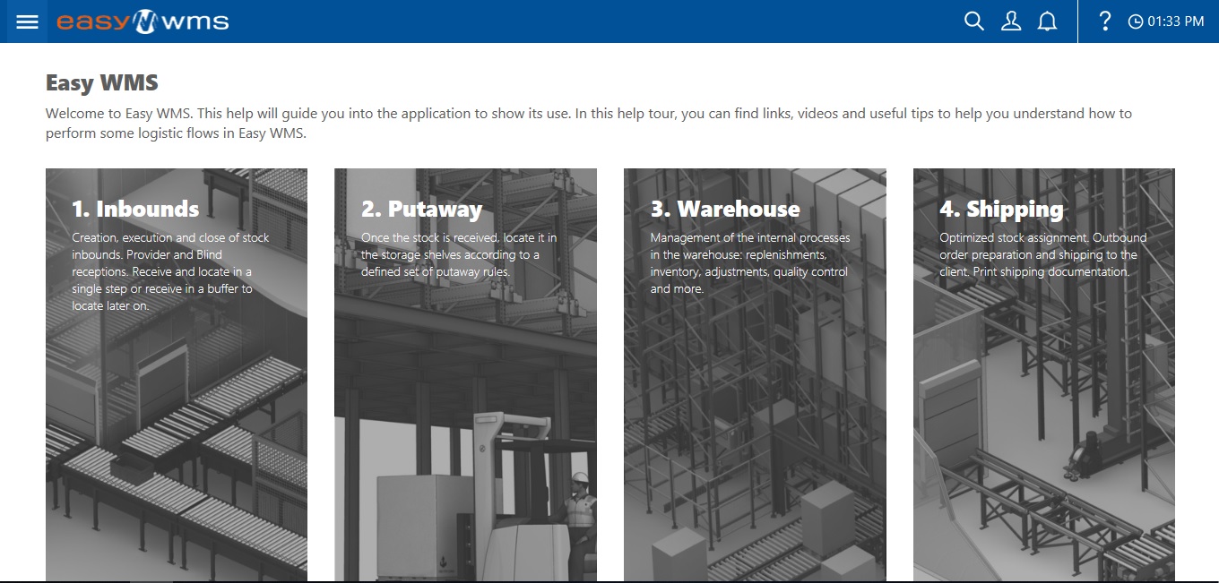The image size is (1219, 583).
Task: Open the user profile icon
Action: [x=1011, y=21]
